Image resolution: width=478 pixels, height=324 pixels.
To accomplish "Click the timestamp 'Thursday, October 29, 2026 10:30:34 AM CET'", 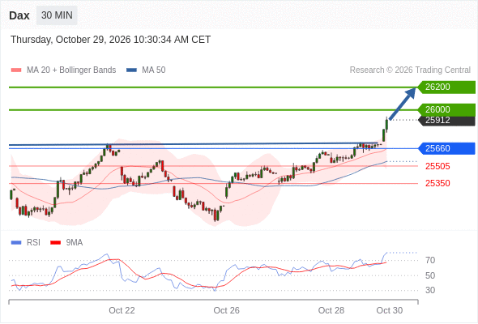I will point(111,40).
